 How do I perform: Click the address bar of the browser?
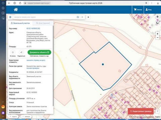point(86,3)
